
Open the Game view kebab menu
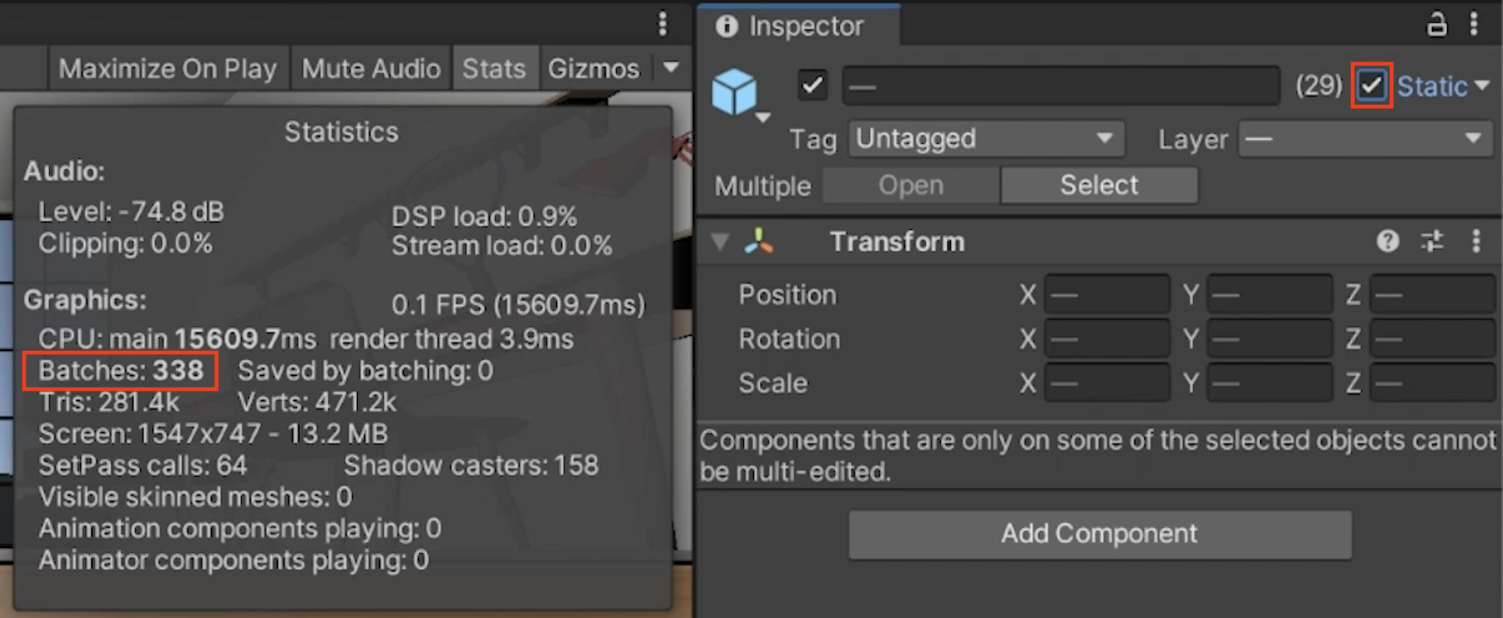click(x=663, y=23)
